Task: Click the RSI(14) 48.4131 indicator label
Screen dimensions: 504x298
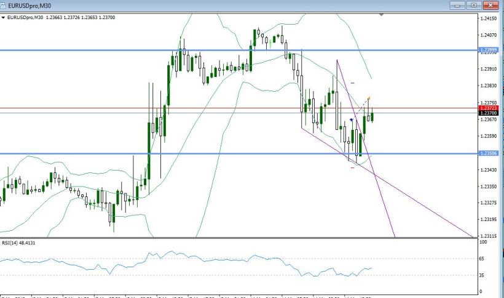Action: click(x=18, y=243)
